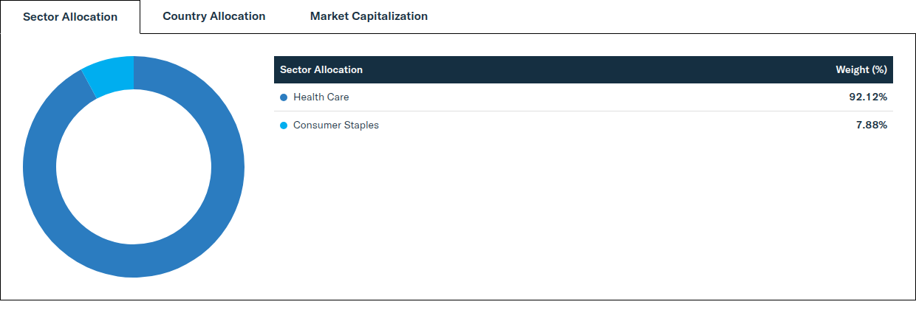
Task: Click the 7.88% weight value
Action: tap(871, 125)
